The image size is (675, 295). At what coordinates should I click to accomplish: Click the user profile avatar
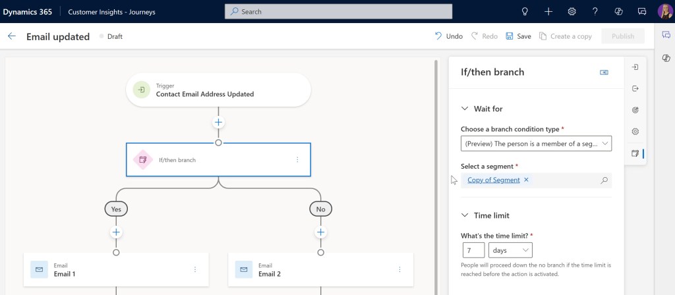click(x=664, y=11)
